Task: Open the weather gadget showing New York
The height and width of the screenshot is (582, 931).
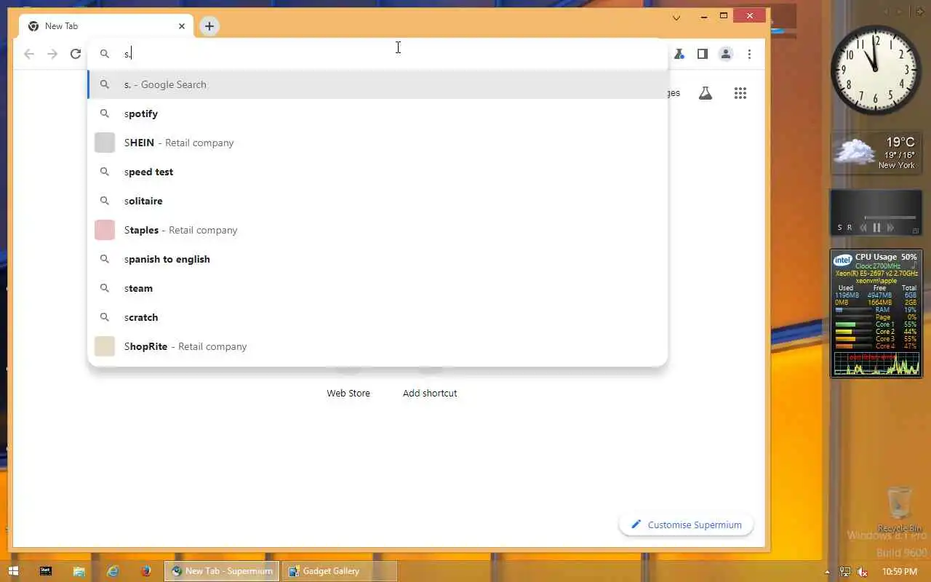Action: coord(876,154)
